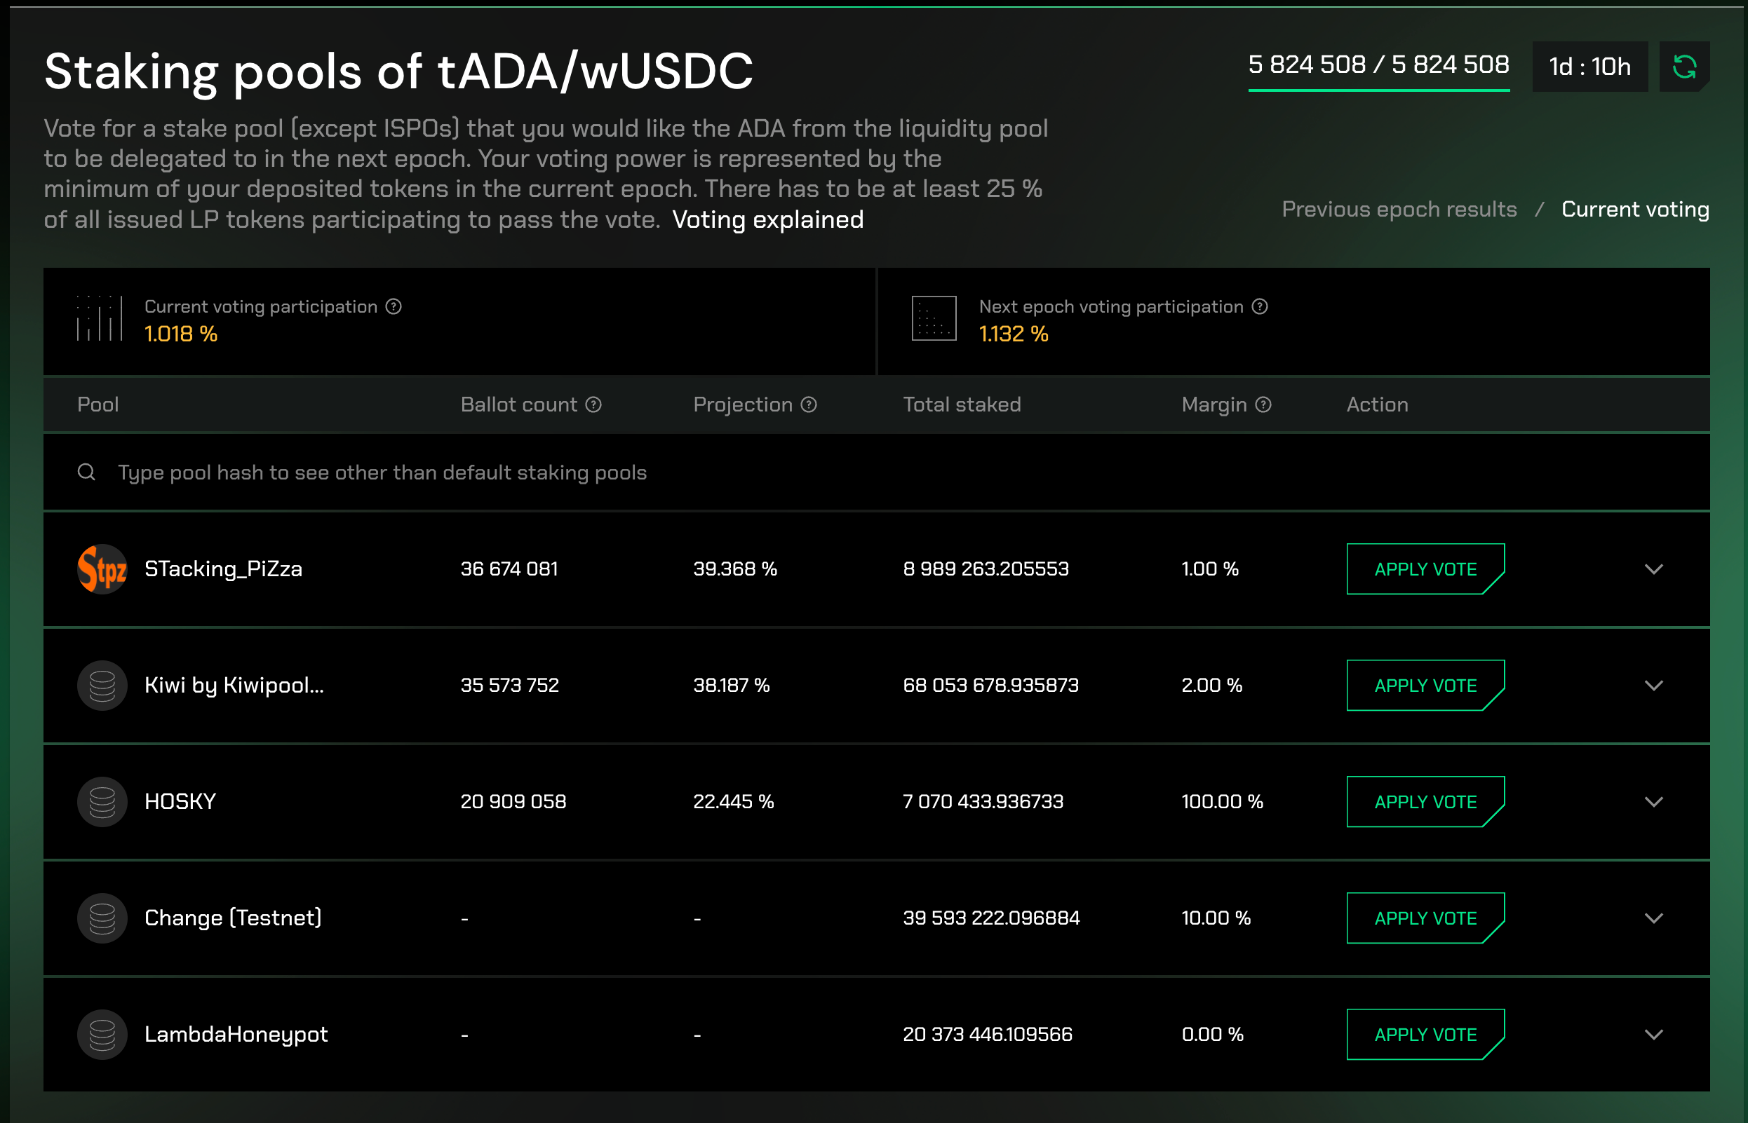Click total staked 39 593 222.096884

point(991,918)
